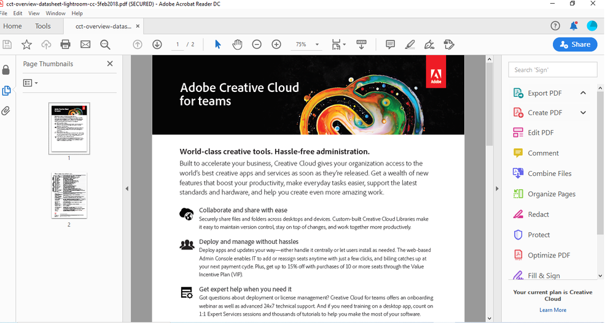Click the document scroll-down arrow
This screenshot has height=323, width=613.
pyautogui.click(x=490, y=318)
